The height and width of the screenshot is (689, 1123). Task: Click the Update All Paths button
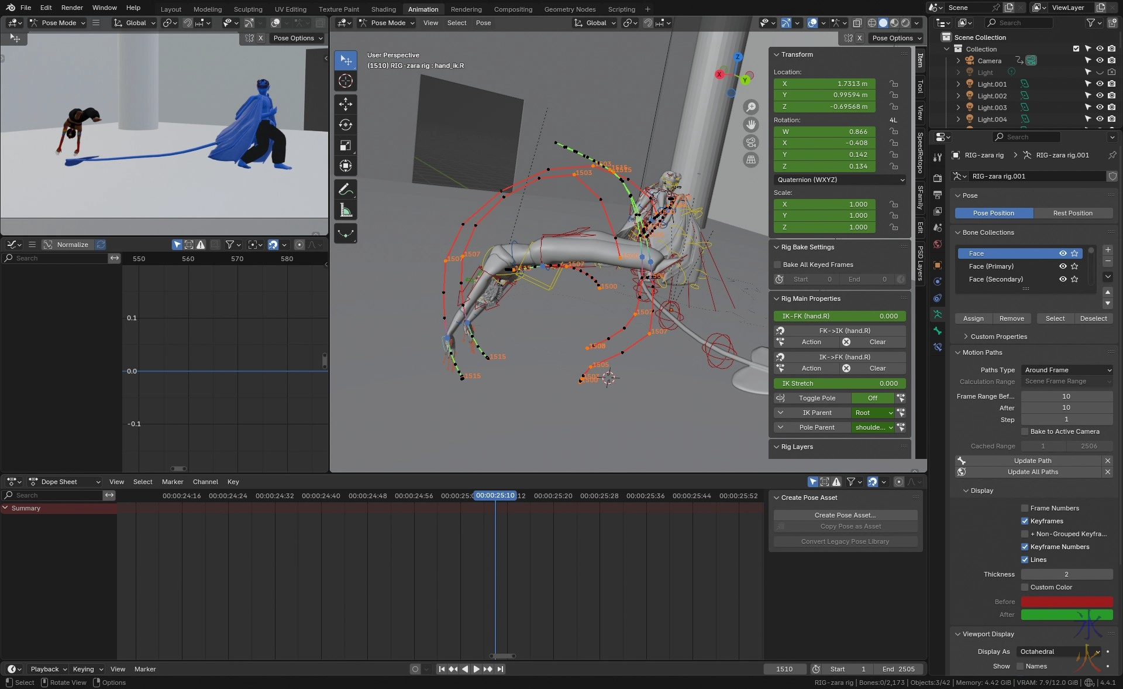pyautogui.click(x=1032, y=472)
